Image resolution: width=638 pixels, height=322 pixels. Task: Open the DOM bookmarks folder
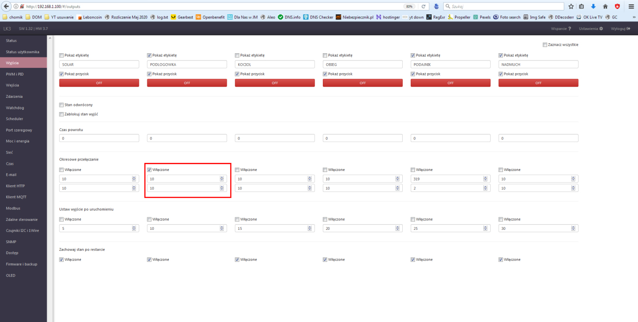(33, 17)
